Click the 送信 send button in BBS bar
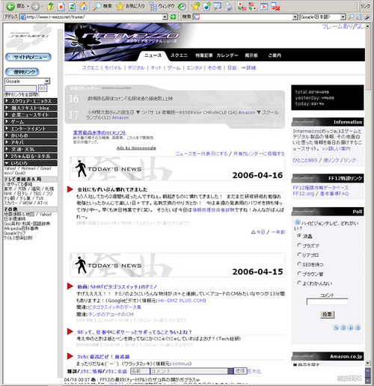The image size is (374, 386). 240,371
